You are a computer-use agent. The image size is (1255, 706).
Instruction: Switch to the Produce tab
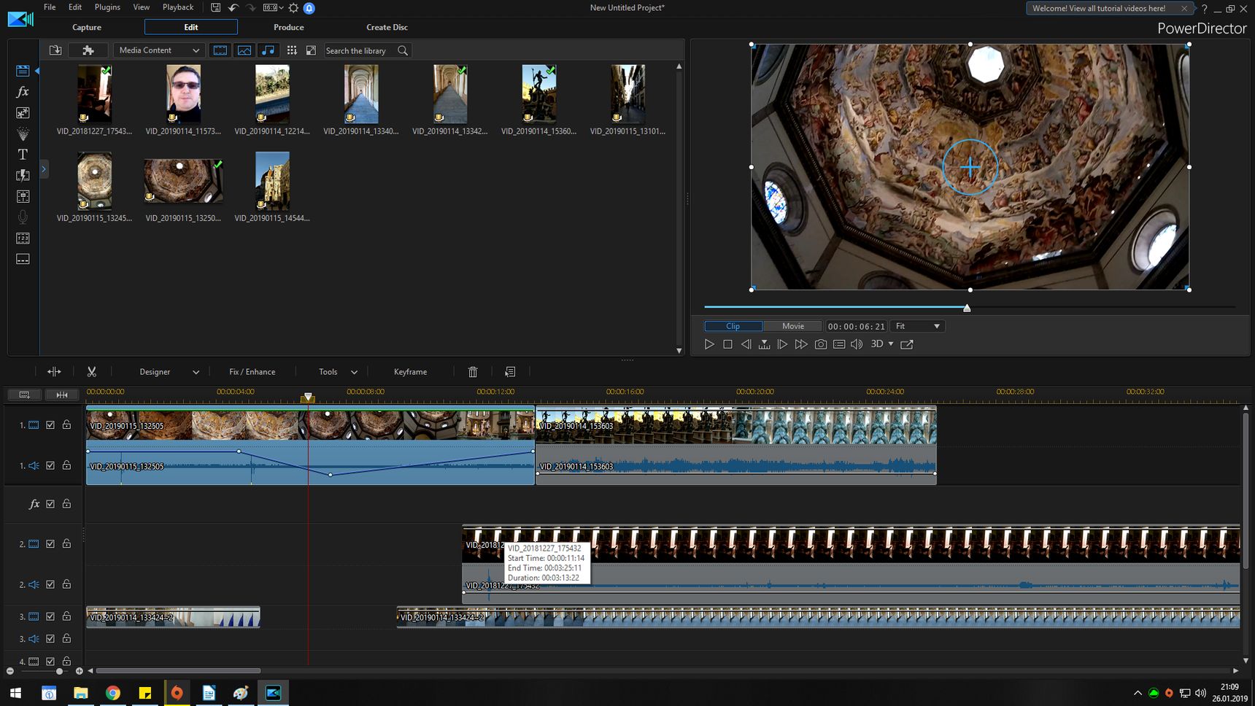coord(289,27)
